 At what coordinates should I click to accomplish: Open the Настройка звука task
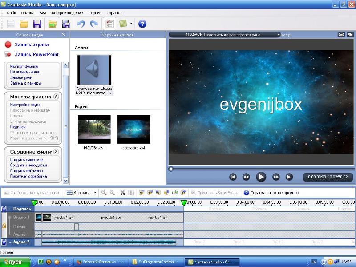pyautogui.click(x=25, y=105)
